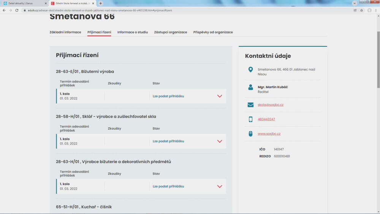Viewport: 380px width, 214px height.
Task: Bookmark this page with the star icon
Action: point(362,10)
